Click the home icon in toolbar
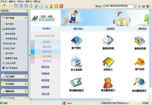Image resolution: width=152 pixels, height=105 pixels. click(31, 6)
